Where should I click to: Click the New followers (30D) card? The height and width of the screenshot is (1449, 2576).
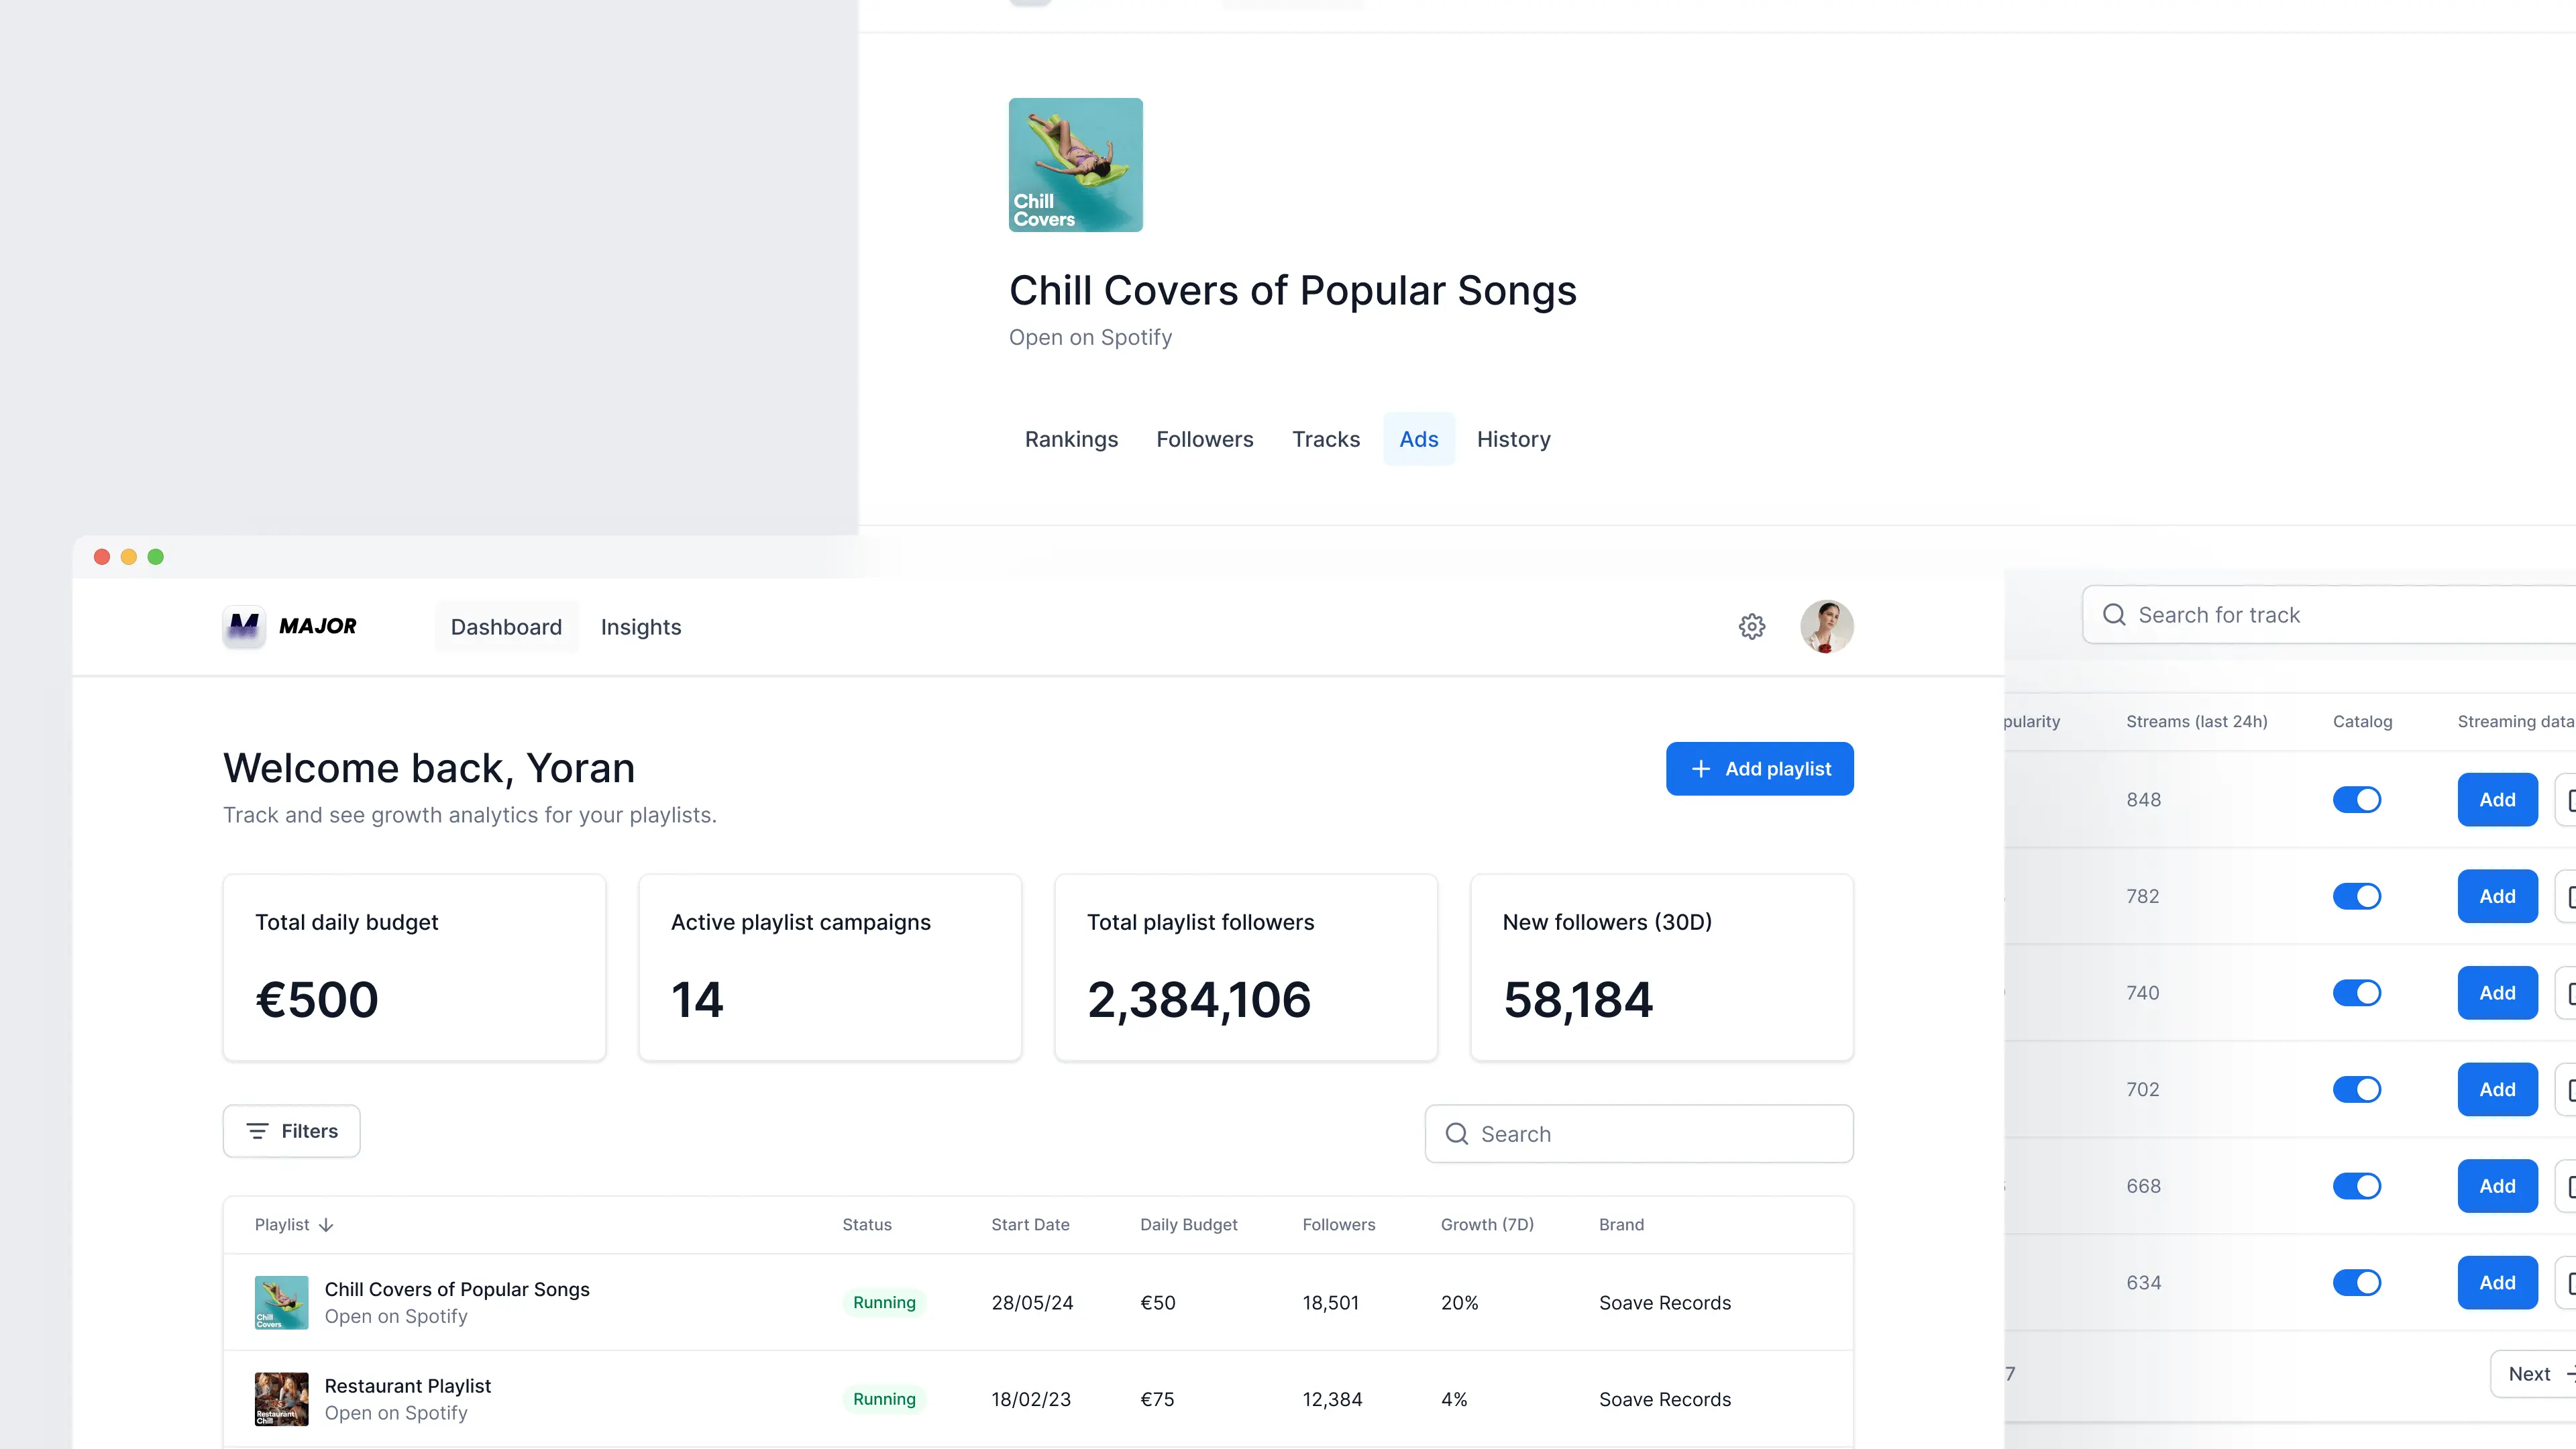click(1662, 968)
